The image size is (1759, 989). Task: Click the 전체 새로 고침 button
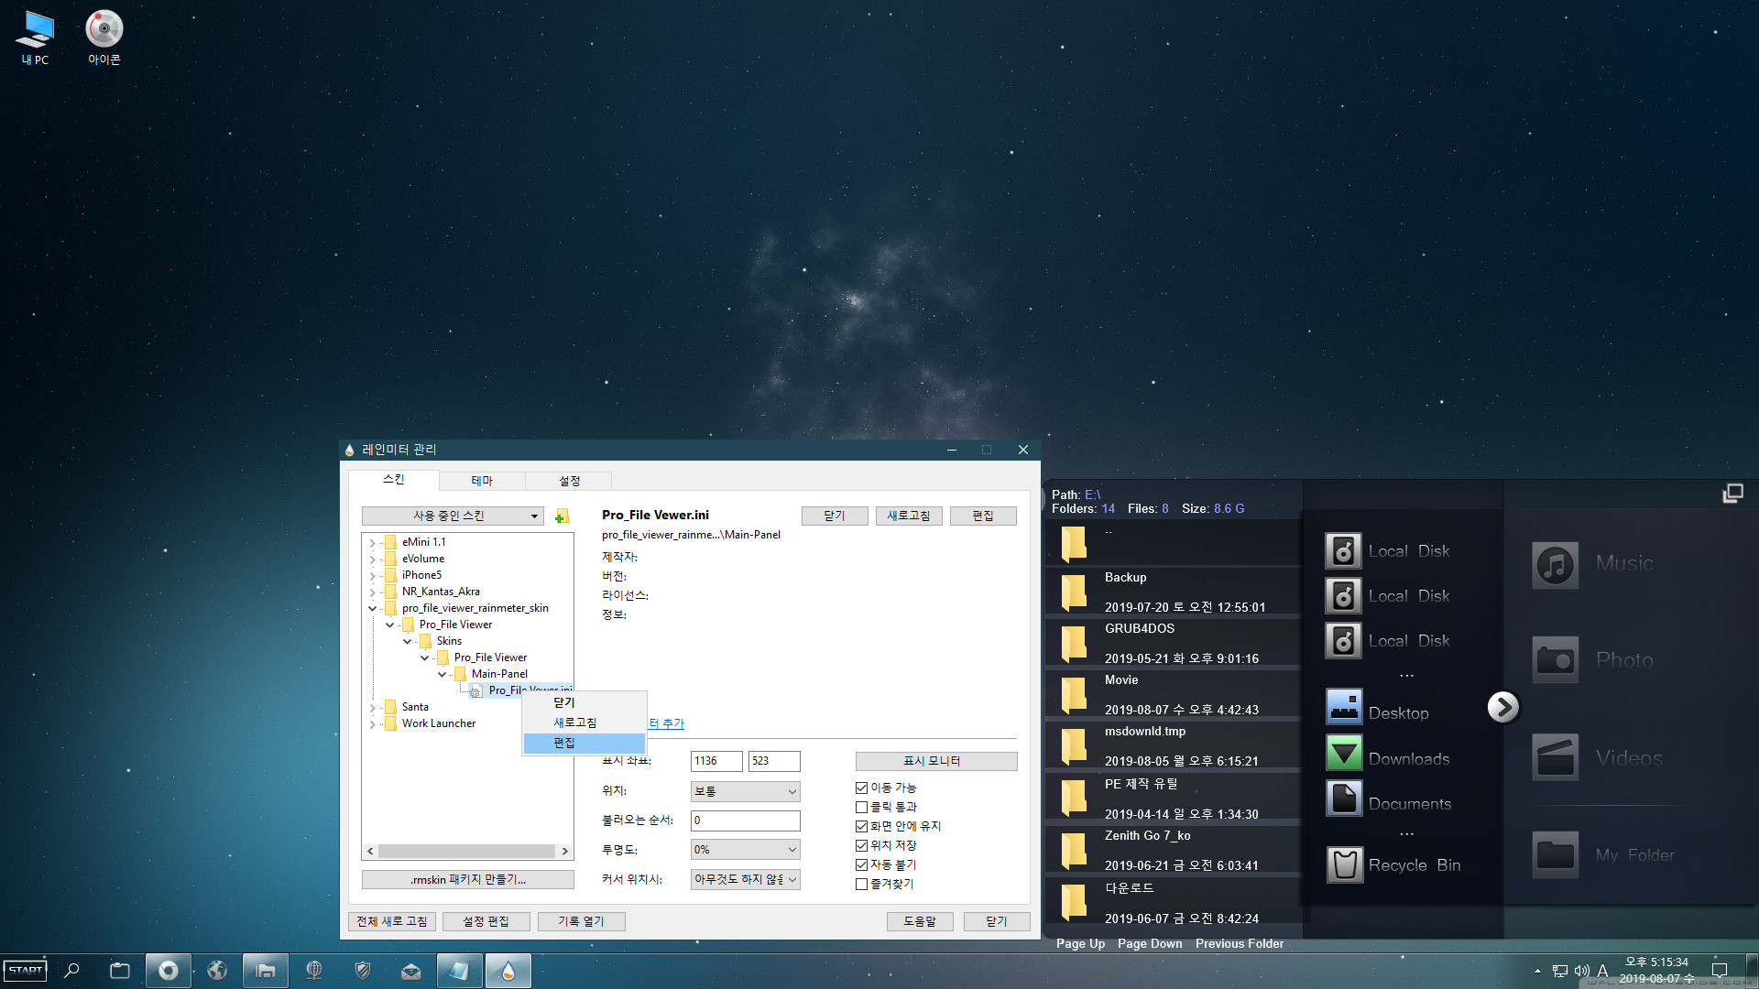[392, 921]
